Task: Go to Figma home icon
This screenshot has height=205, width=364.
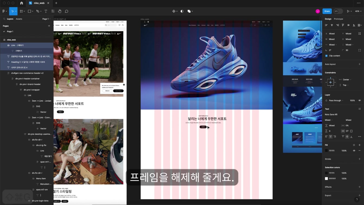Action: click(x=22, y=3)
